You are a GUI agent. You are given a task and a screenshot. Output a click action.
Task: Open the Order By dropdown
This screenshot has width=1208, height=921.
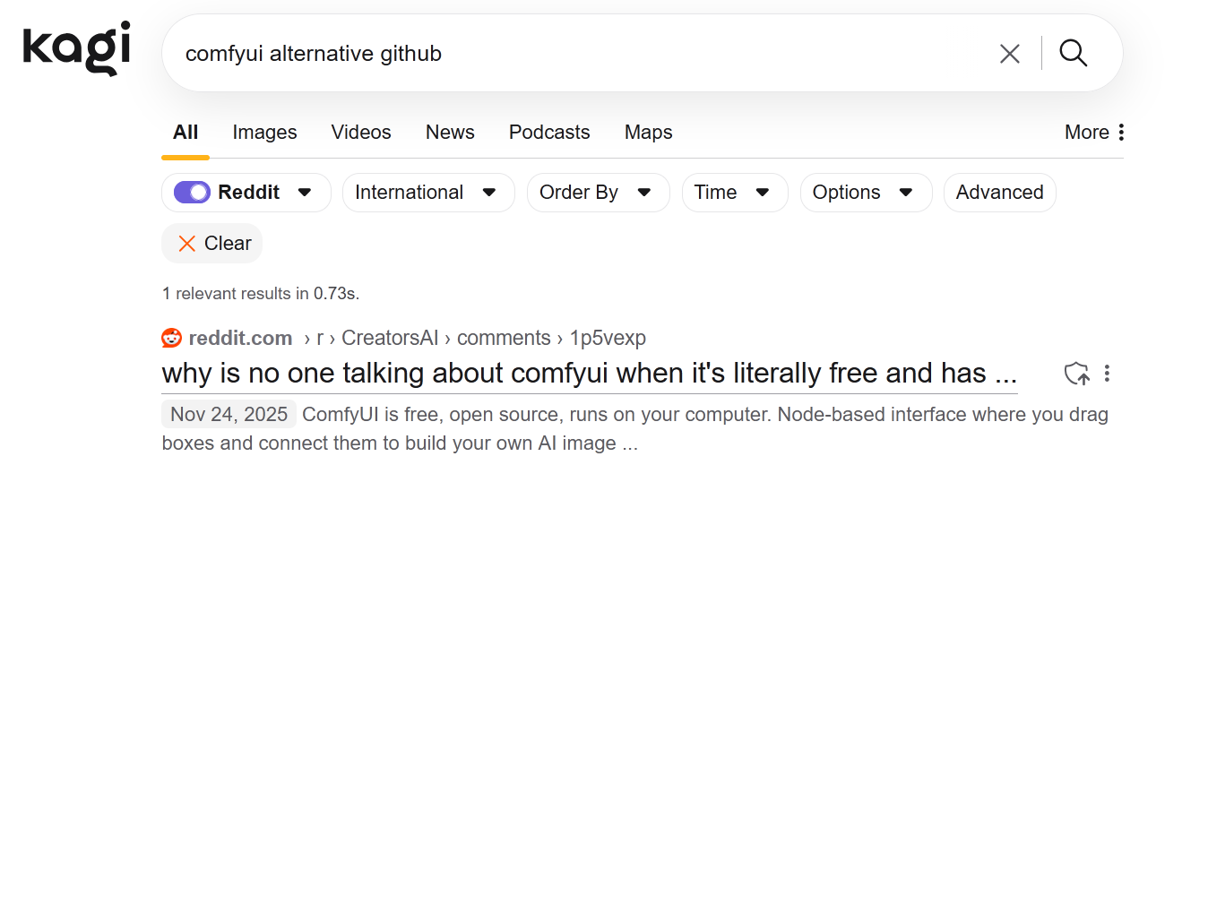click(x=599, y=193)
